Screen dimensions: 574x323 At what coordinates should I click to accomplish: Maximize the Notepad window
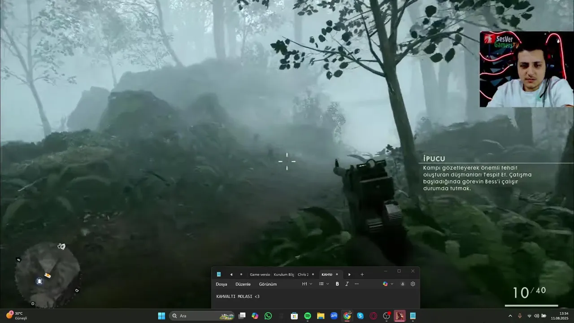pos(399,271)
